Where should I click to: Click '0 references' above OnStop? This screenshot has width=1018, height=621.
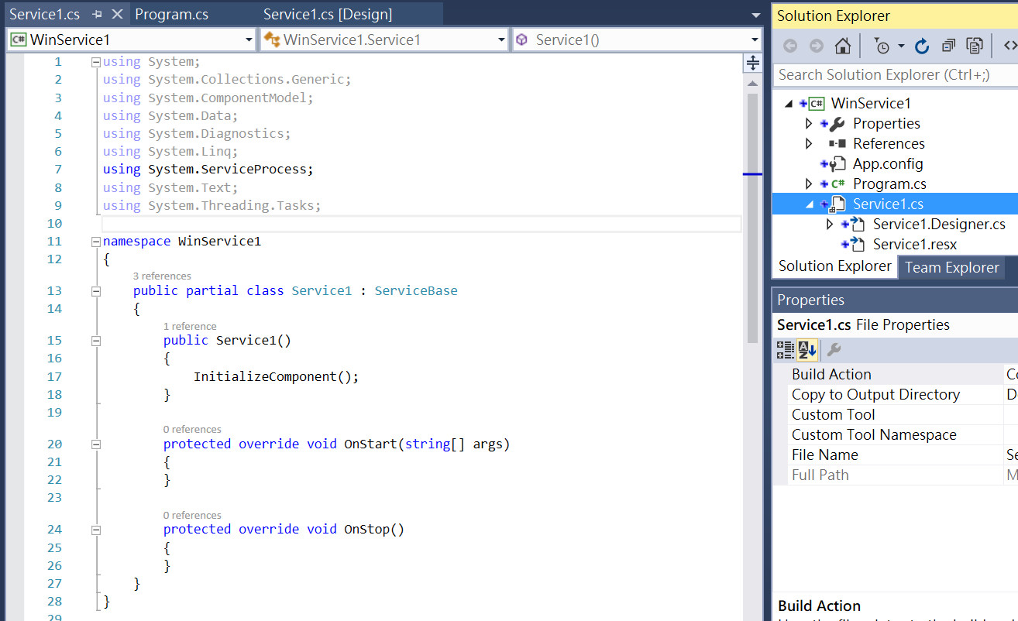[192, 515]
